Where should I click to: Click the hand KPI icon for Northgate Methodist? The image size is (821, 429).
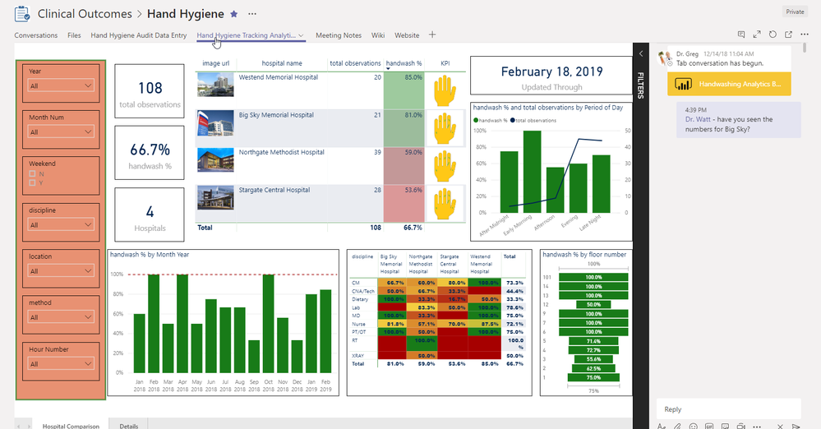click(445, 166)
